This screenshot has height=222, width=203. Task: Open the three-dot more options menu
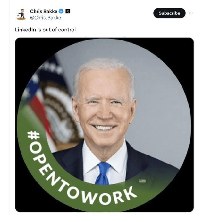191,13
